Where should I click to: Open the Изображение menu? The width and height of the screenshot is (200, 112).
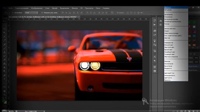pyautogui.click(x=37, y=8)
